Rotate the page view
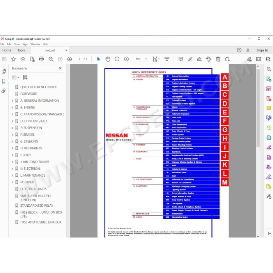The image size is (273, 273). click(x=227, y=59)
